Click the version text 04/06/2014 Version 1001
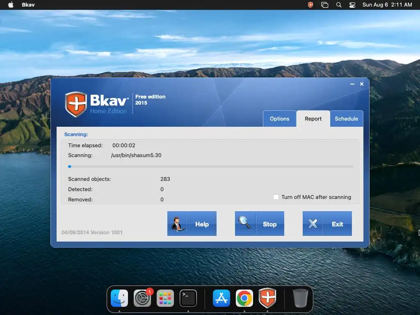This screenshot has width=420, height=315. click(92, 232)
